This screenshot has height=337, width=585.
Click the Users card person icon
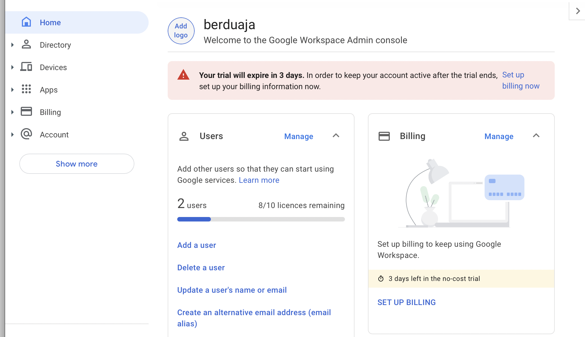click(184, 136)
